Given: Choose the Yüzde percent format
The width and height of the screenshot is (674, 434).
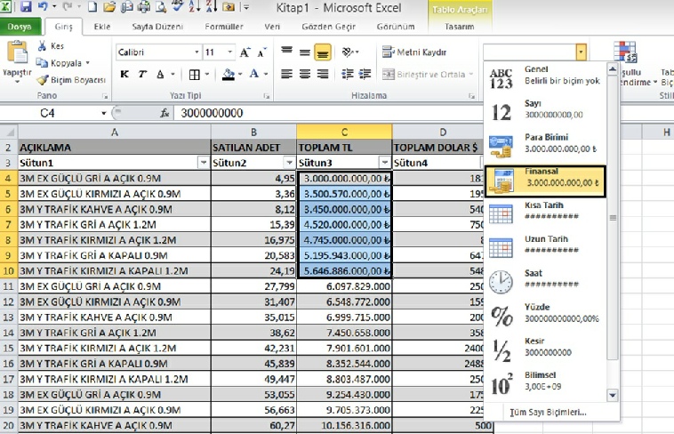Looking at the screenshot, I should [x=545, y=316].
